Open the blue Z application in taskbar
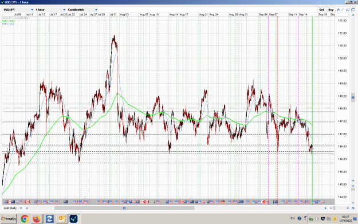The image size is (358, 224). click(x=49, y=219)
